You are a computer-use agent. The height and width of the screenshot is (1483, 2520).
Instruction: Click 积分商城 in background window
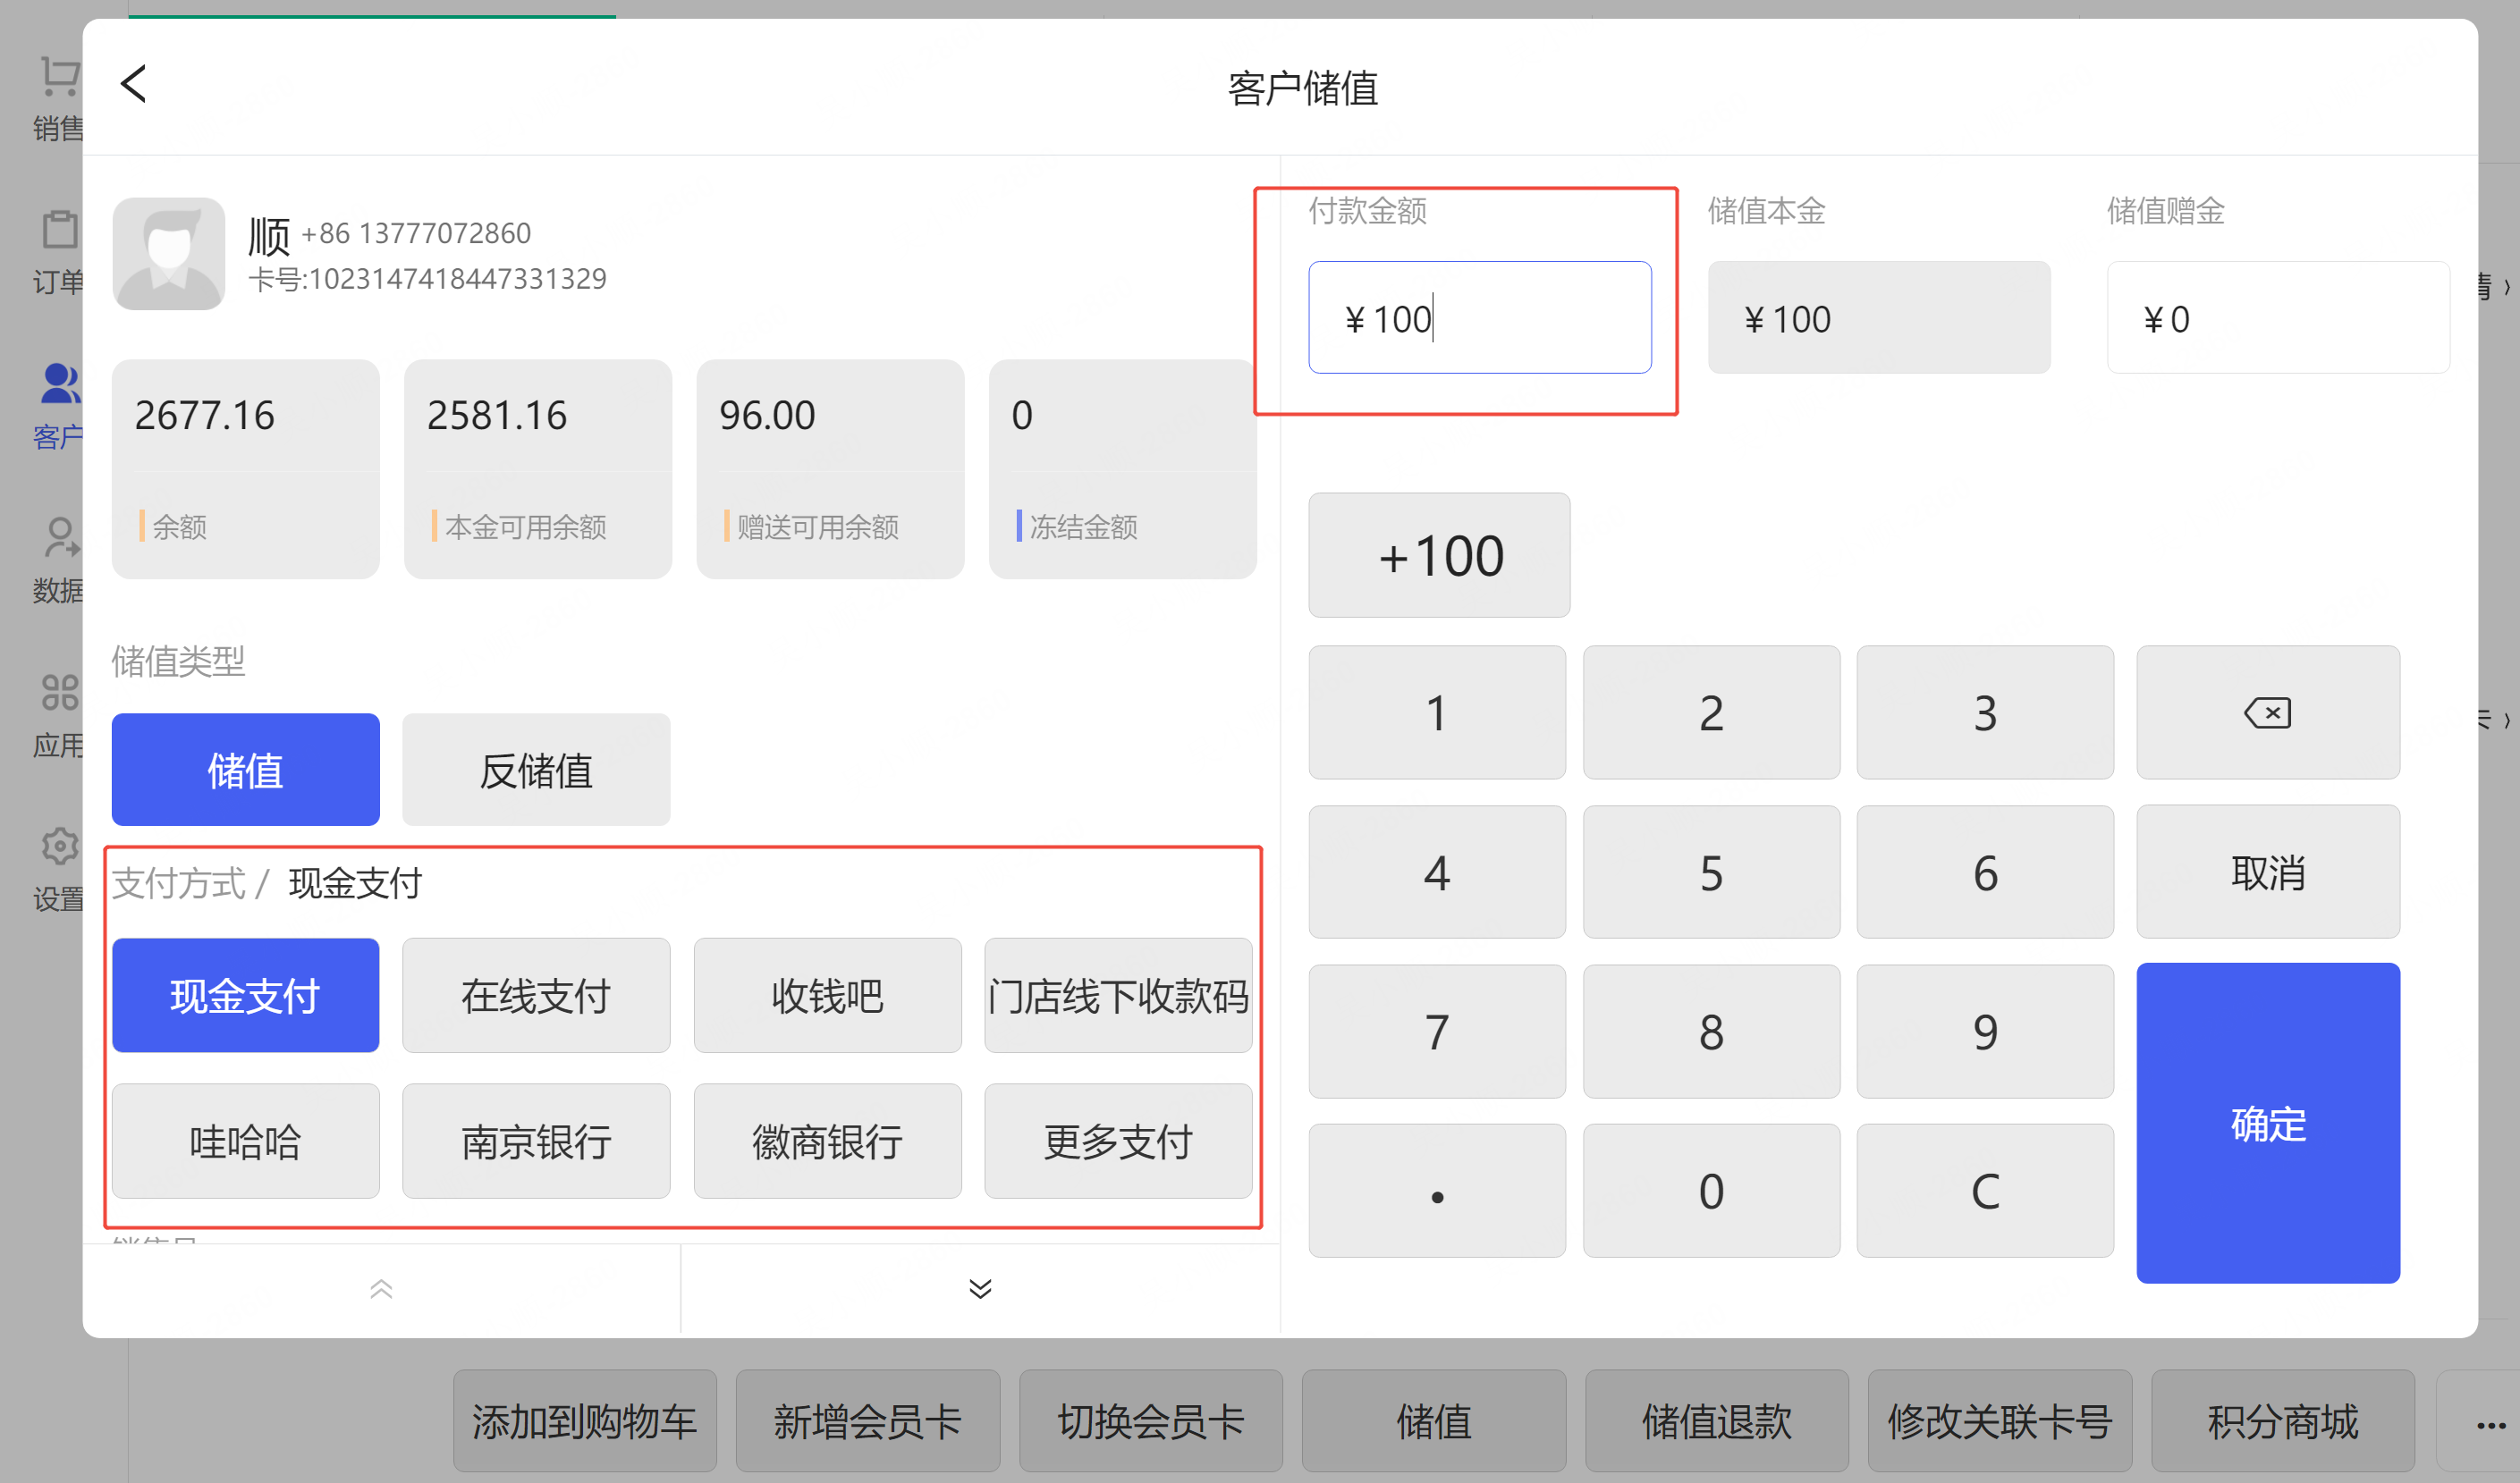pyautogui.click(x=2283, y=1421)
